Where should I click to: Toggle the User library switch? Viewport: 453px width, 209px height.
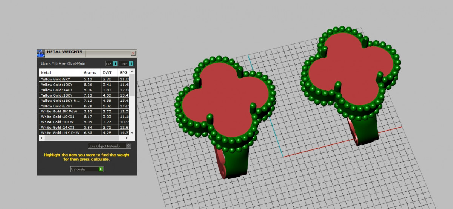point(131,64)
